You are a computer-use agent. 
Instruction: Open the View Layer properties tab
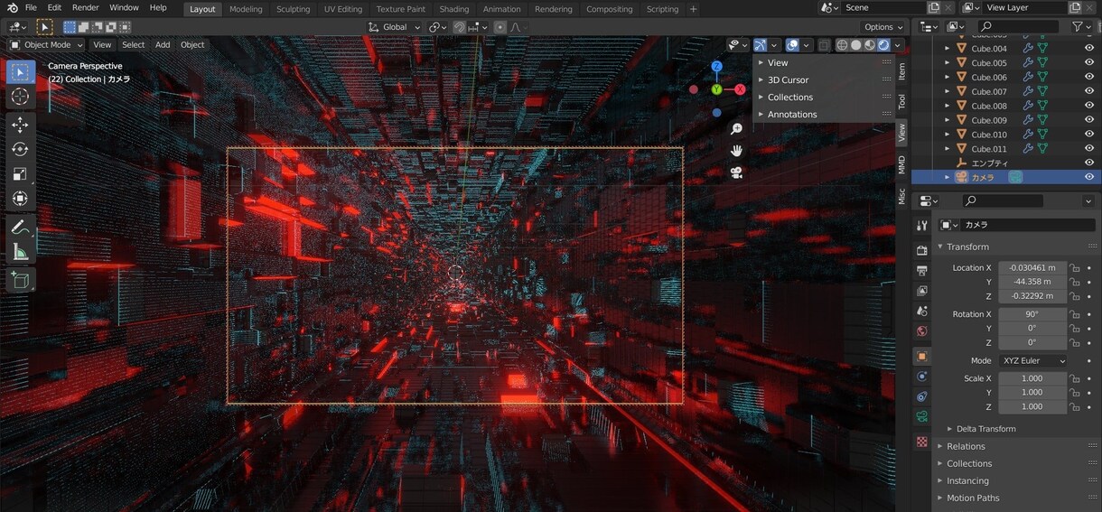pos(922,292)
